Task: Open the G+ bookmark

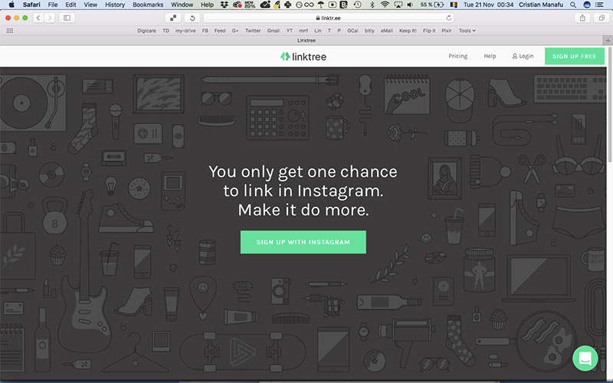Action: 235,31
